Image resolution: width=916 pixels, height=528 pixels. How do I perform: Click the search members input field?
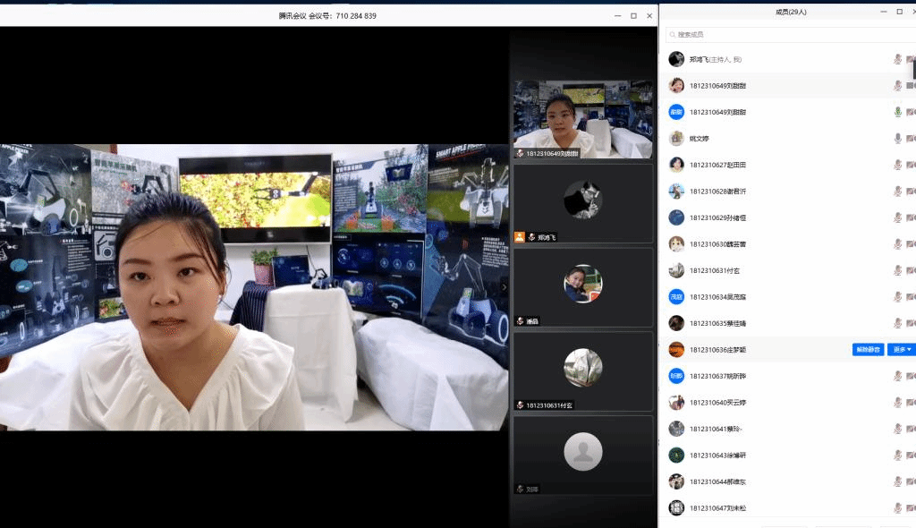(787, 34)
